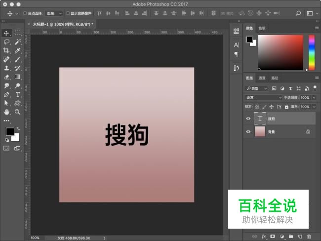This screenshot has width=321, height=241.
Task: Select the Lasso tool
Action: point(7,42)
